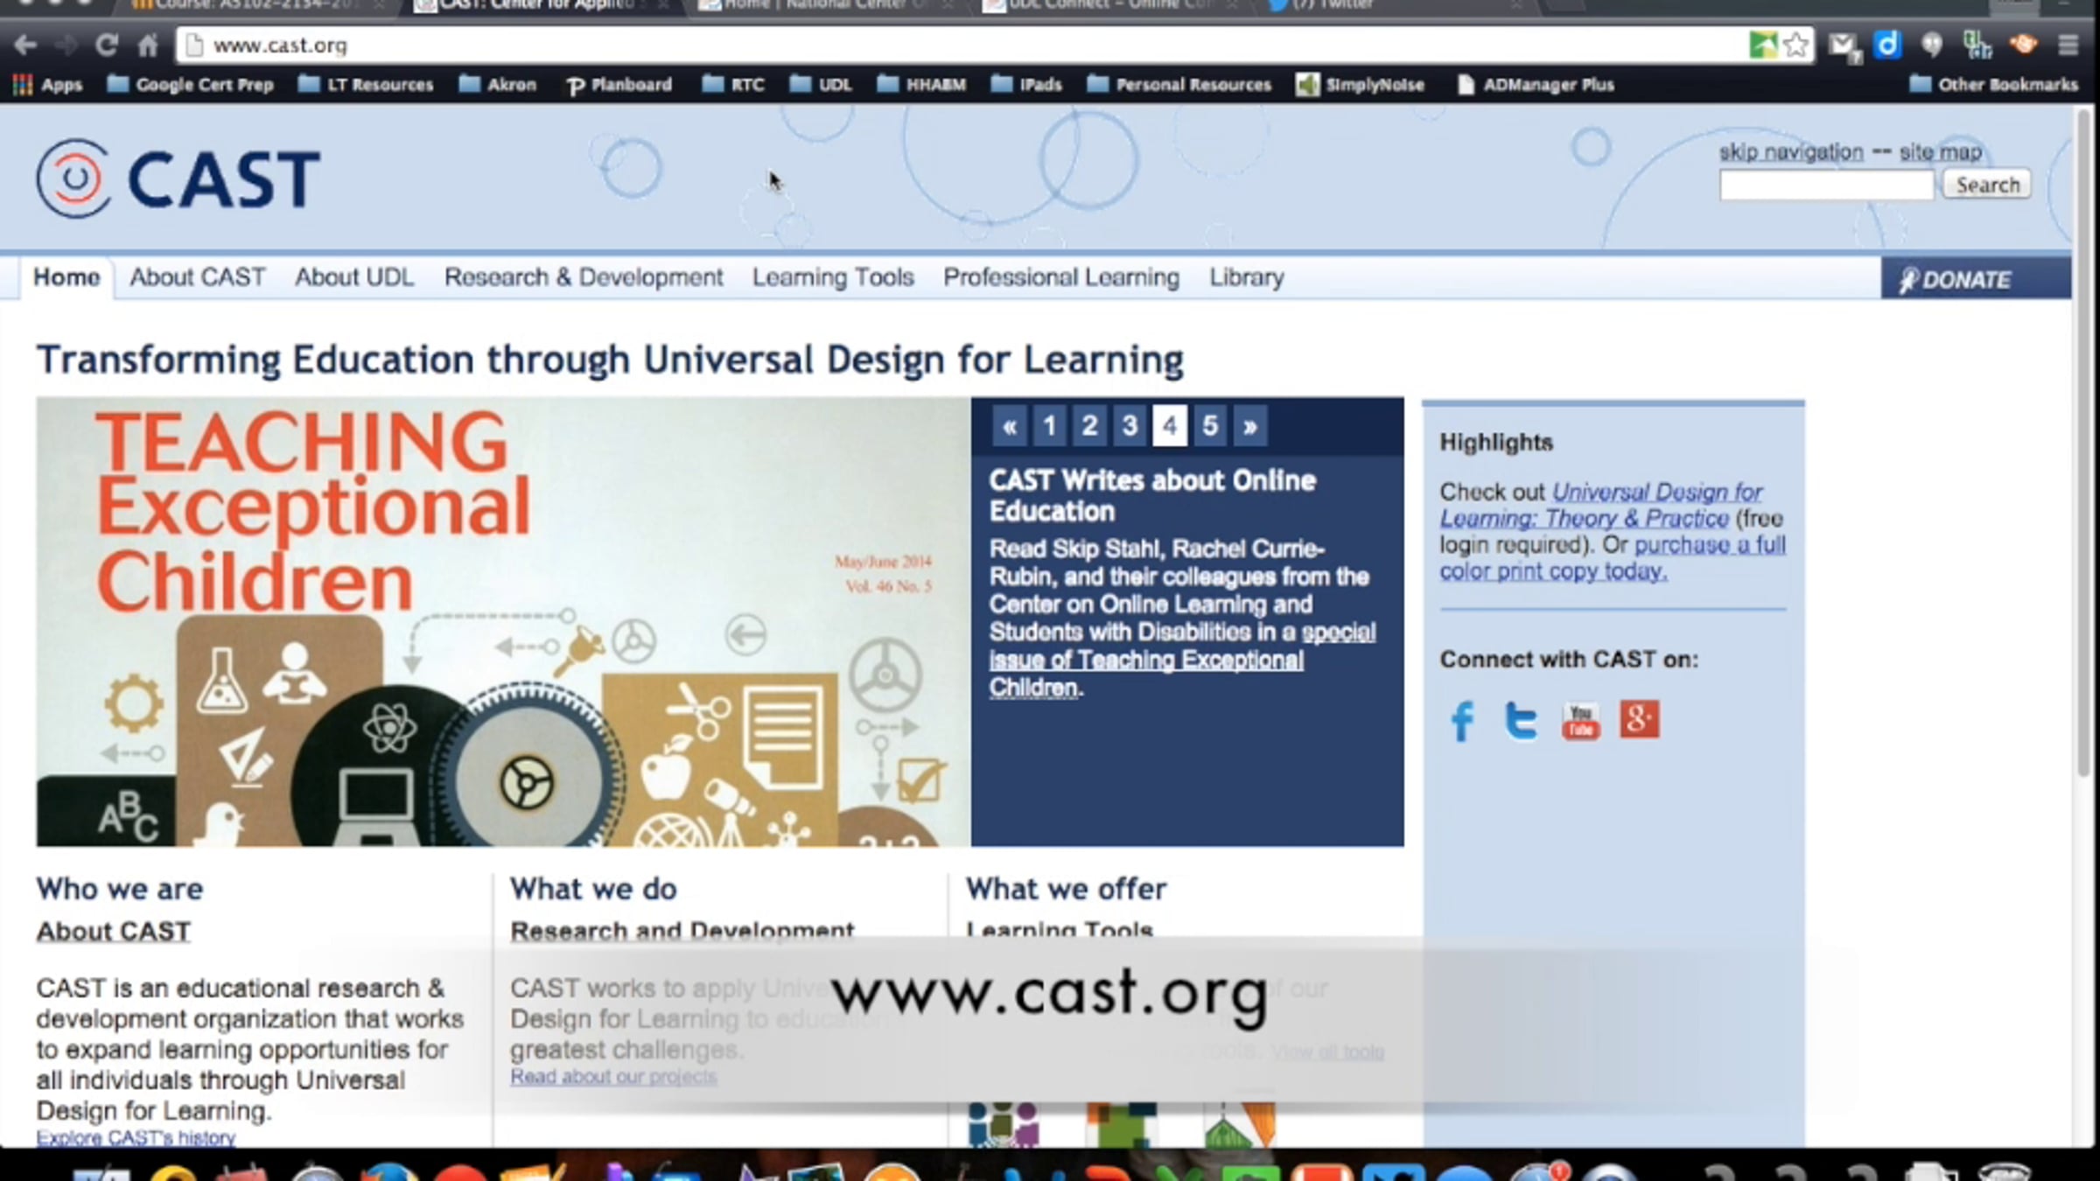Image resolution: width=2100 pixels, height=1181 pixels.
Task: Open the About UDL navigation item
Action: click(354, 277)
